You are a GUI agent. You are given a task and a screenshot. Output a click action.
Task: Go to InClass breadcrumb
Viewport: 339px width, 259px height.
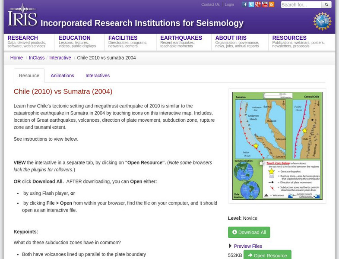point(37,58)
